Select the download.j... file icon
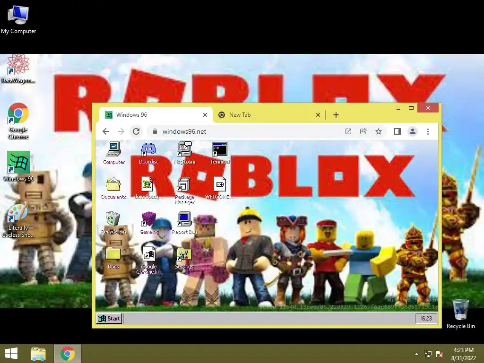 [x=149, y=188]
